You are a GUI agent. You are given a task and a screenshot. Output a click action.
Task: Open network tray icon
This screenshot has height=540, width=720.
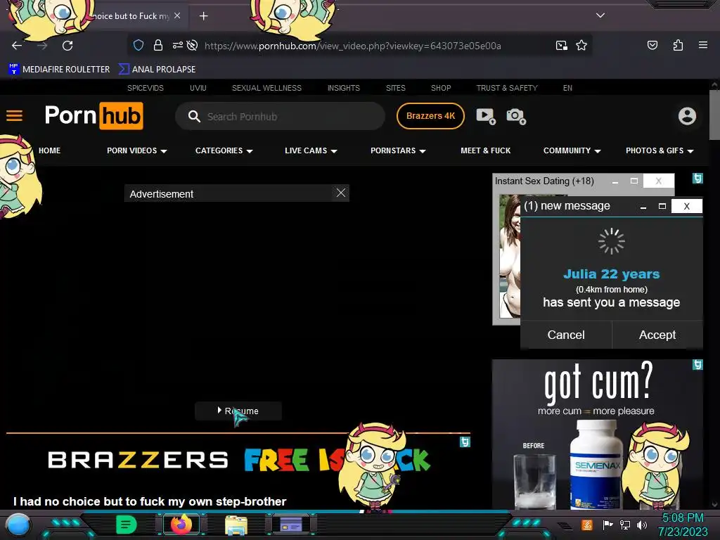[x=624, y=525]
